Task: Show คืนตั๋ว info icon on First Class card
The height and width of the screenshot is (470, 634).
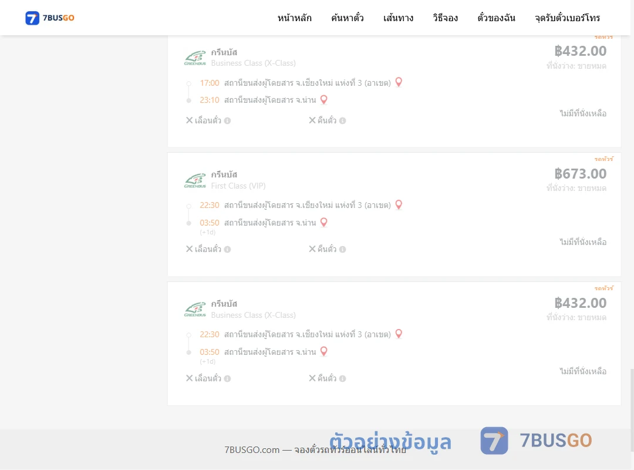Action: coord(342,249)
